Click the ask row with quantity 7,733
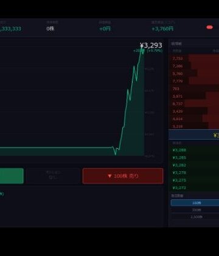 click(194, 59)
